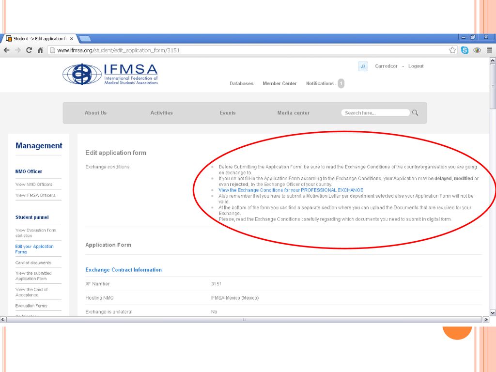Open a new browser tab

coord(85,39)
